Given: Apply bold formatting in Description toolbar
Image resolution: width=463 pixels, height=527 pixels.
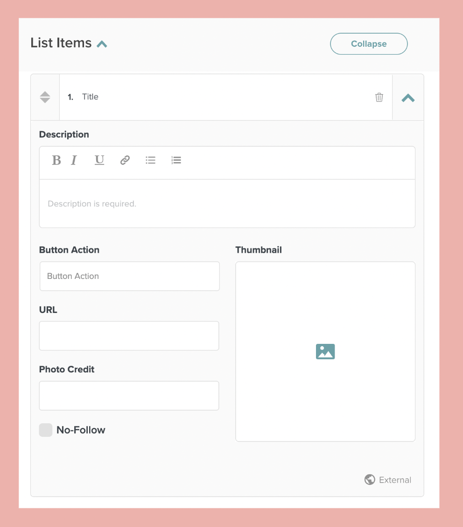Looking at the screenshot, I should tap(56, 161).
